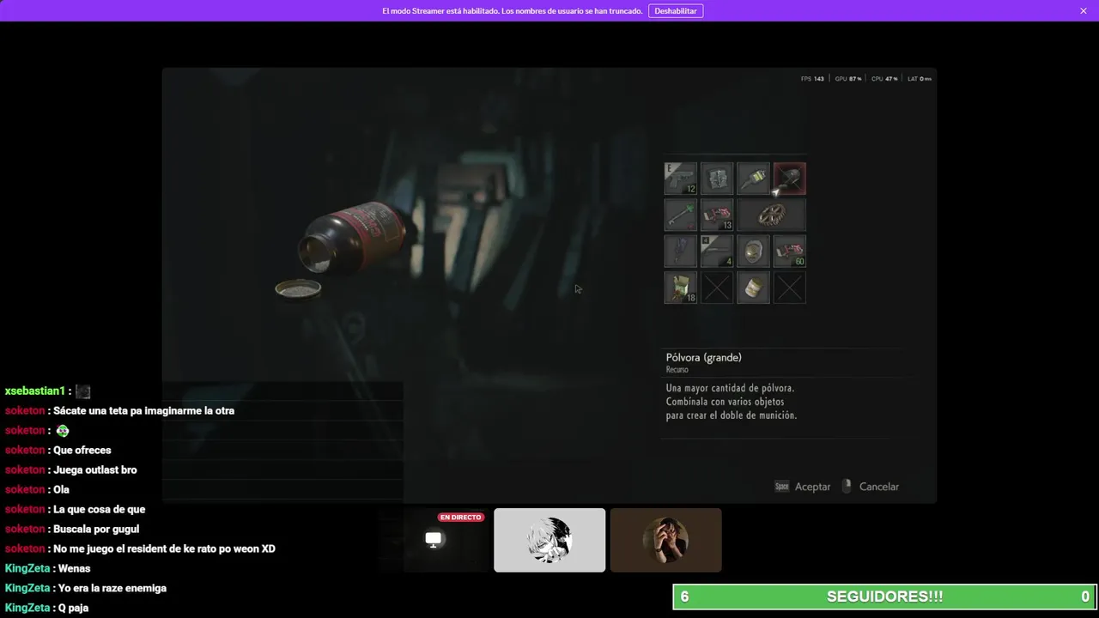Dismiss the streamer mode banner with the X

1084,11
